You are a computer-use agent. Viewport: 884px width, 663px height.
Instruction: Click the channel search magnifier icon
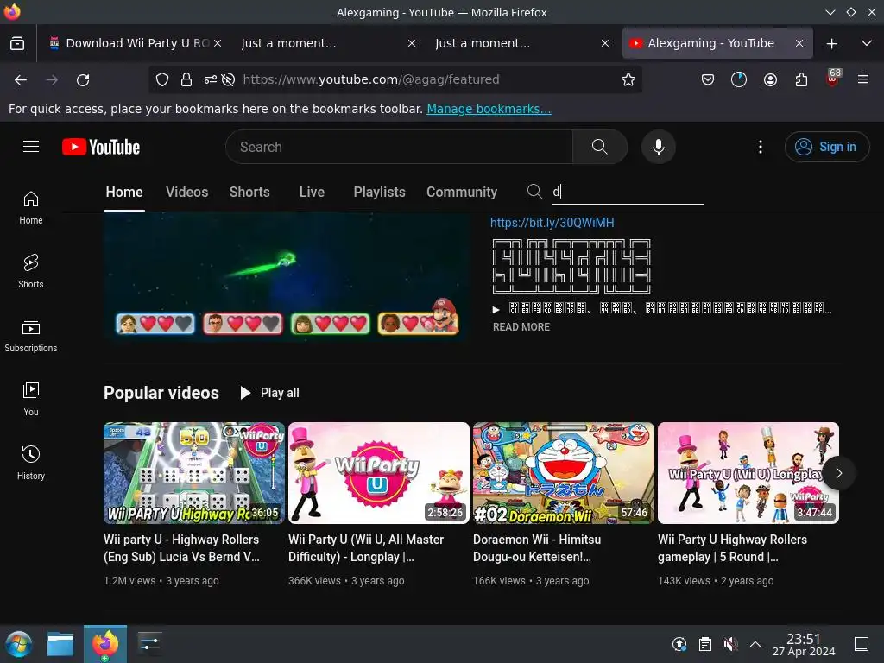[x=534, y=192]
